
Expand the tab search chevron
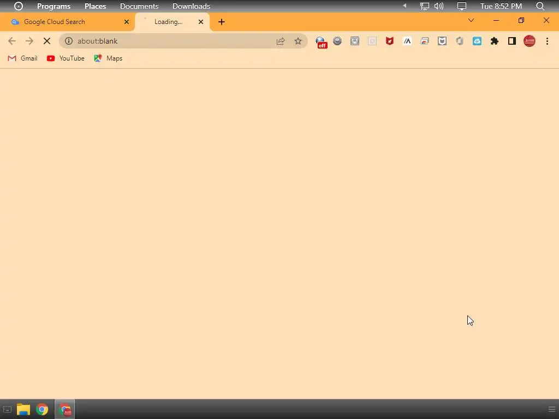471,20
